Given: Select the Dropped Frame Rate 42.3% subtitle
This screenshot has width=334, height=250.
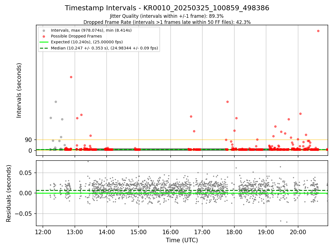Looking at the screenshot, I should (167, 22).
